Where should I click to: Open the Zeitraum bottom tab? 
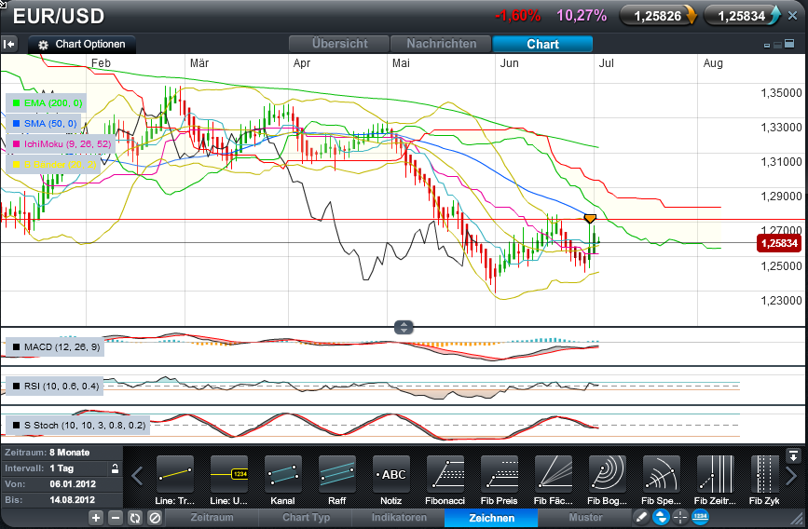pyautogui.click(x=212, y=518)
